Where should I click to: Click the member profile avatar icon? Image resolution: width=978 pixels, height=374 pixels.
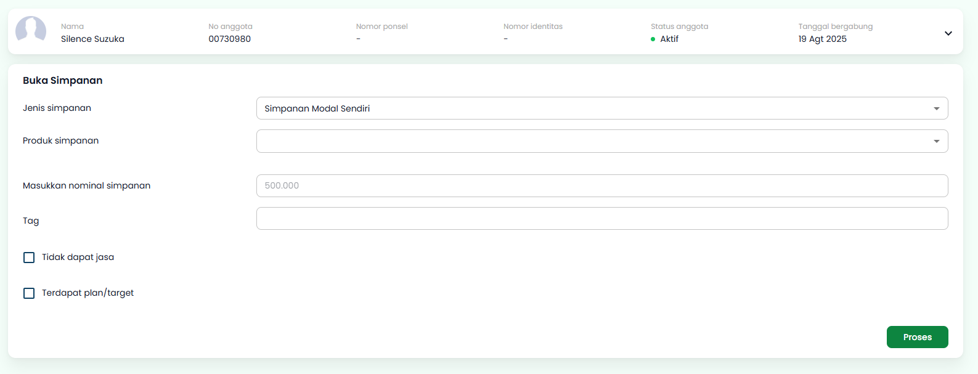coord(31,30)
